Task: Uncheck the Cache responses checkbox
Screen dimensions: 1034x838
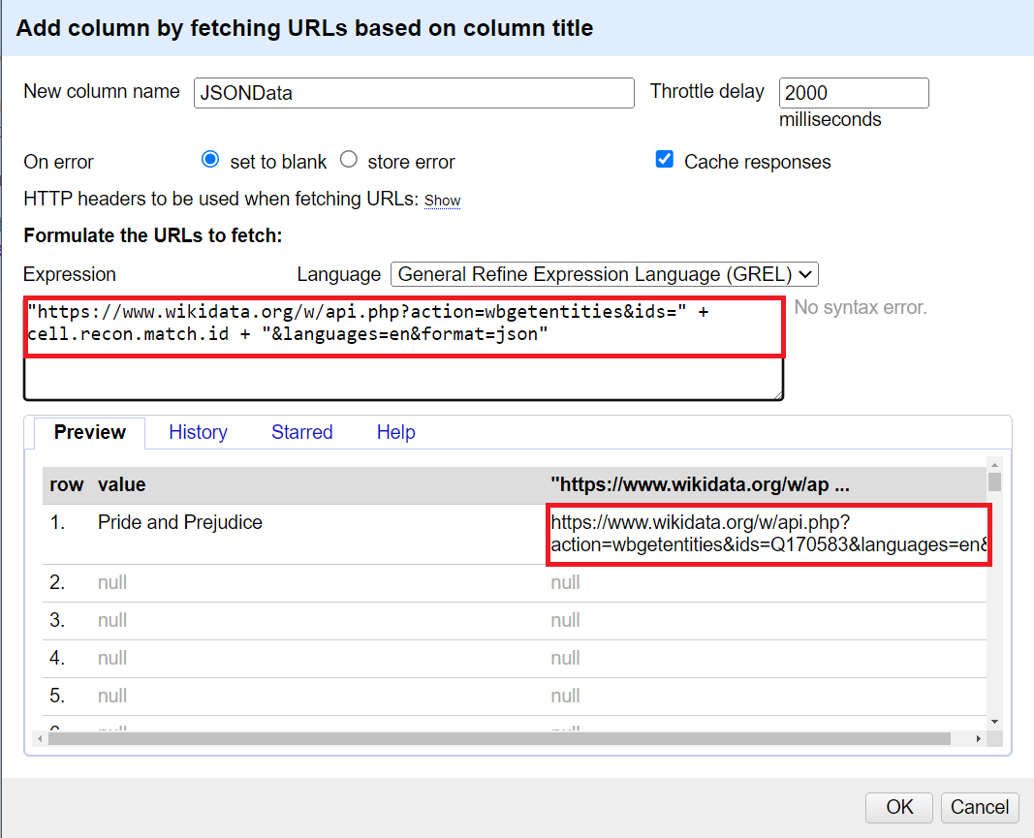Action: 665,160
